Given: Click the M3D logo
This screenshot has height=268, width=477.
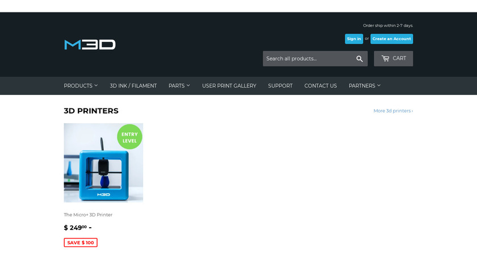Looking at the screenshot, I should coord(90,44).
